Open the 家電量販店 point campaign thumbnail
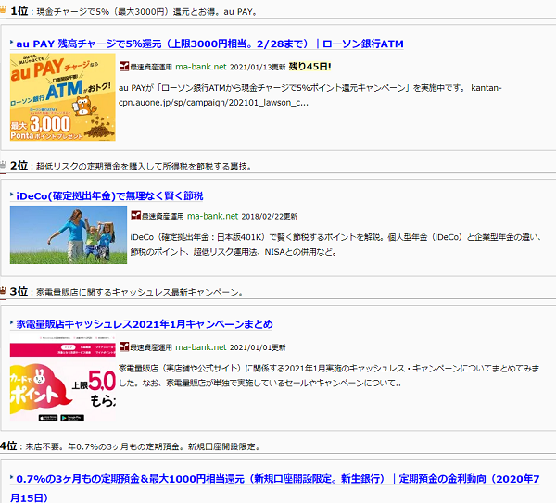Viewport: 556px width, 503px height. (63, 378)
